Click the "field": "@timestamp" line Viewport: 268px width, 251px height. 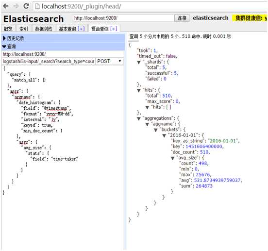(46, 108)
